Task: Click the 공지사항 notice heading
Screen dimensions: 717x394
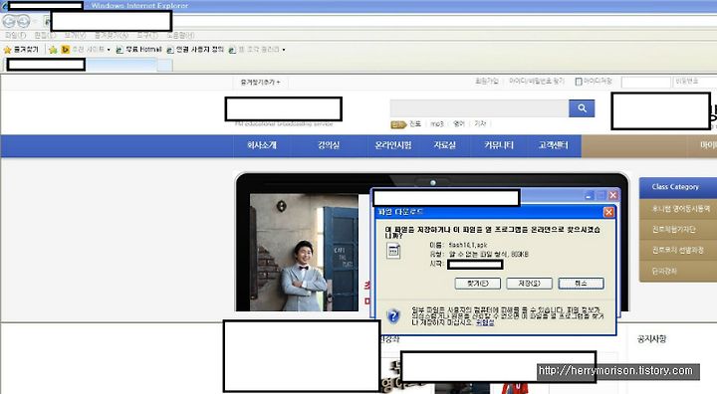Action: 651,338
